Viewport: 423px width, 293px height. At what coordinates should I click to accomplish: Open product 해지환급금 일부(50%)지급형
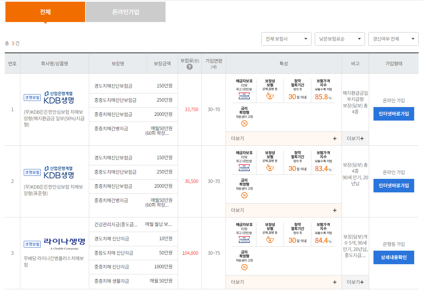(x=54, y=118)
